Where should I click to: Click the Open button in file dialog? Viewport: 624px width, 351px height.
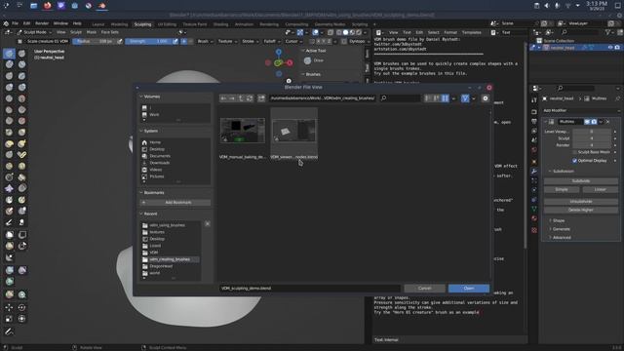(468, 289)
